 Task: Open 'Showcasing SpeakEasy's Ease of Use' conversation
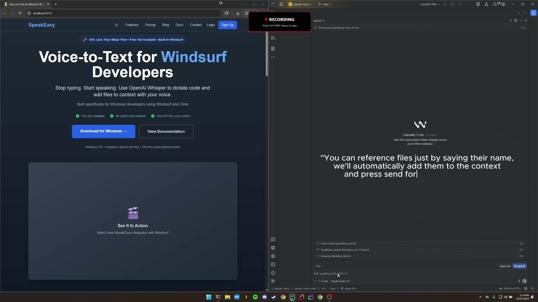tap(420, 28)
